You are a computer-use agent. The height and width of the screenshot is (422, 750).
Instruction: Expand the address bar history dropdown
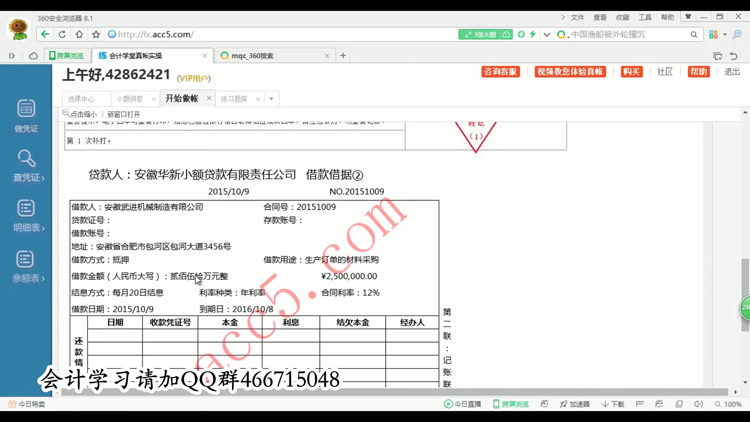[x=547, y=34]
